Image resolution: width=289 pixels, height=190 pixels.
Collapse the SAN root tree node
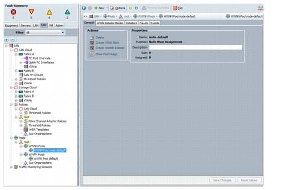6,46
